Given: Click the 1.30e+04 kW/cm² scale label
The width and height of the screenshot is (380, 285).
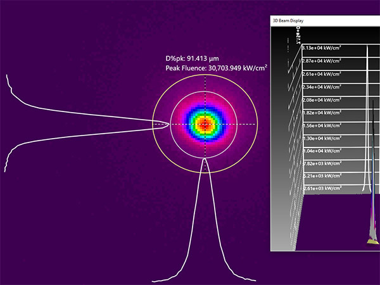Looking at the screenshot, I should 322,138.
